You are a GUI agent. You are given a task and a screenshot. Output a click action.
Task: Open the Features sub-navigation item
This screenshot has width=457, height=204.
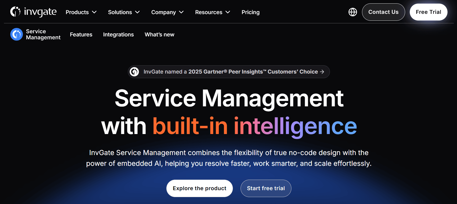pyautogui.click(x=81, y=35)
